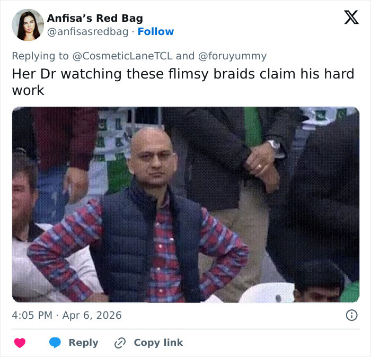The width and height of the screenshot is (371, 357).
Task: Click the Copy link text label
Action: click(158, 343)
